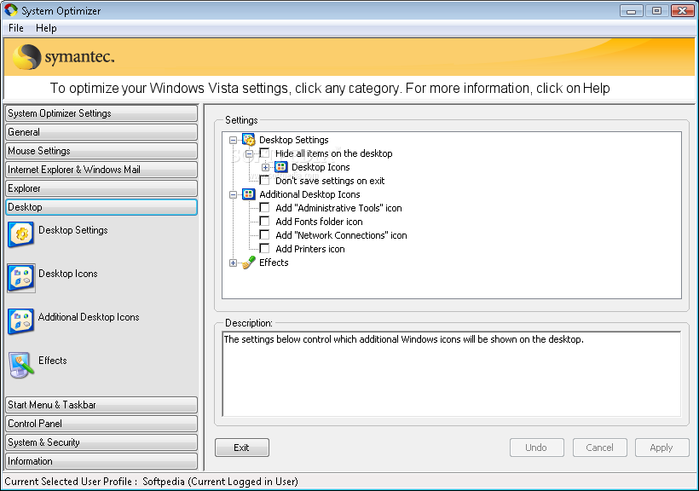699x491 pixels.
Task: Open the Help menu
Action: click(x=46, y=28)
